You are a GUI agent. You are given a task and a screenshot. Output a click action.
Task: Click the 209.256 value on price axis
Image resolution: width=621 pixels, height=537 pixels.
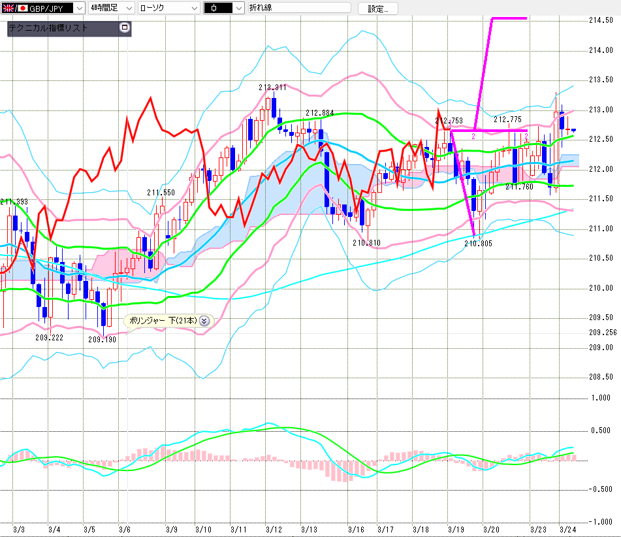pos(603,332)
